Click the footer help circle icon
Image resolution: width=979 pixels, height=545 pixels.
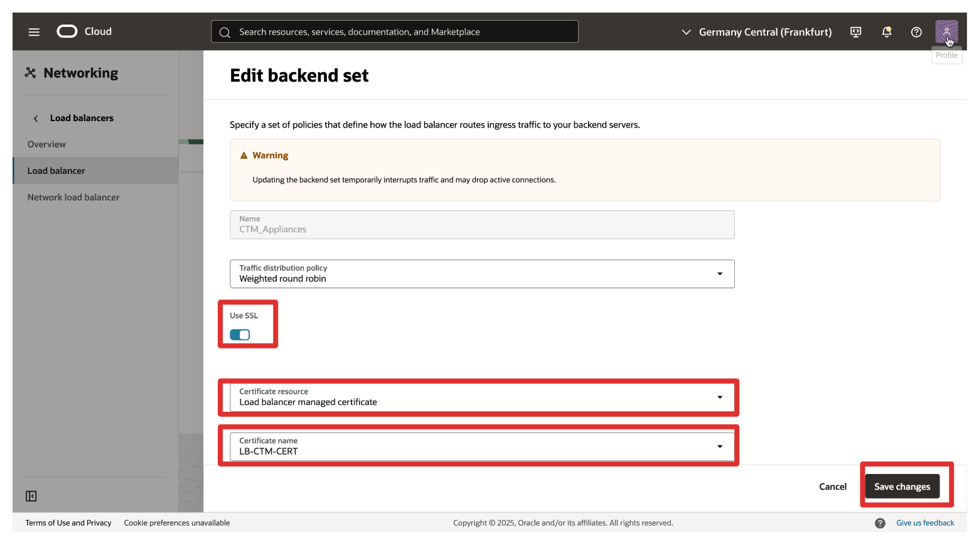point(880,523)
